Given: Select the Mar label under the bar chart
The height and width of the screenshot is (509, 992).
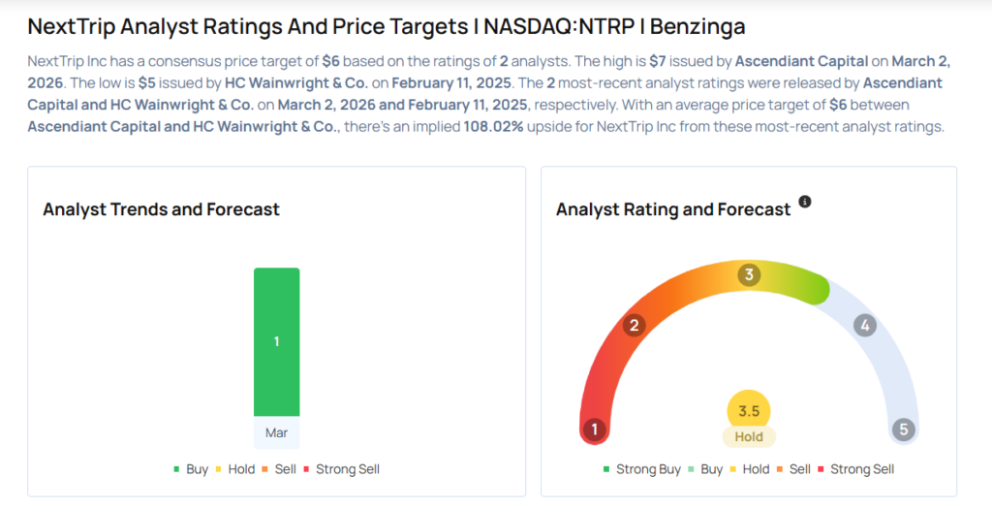Looking at the screenshot, I should click(x=277, y=432).
